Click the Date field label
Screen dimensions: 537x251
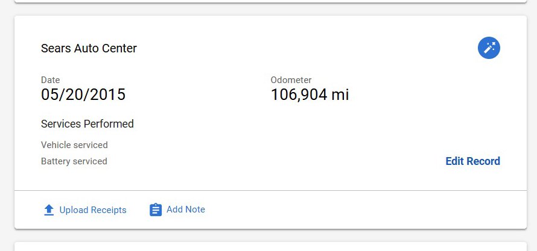coord(50,80)
